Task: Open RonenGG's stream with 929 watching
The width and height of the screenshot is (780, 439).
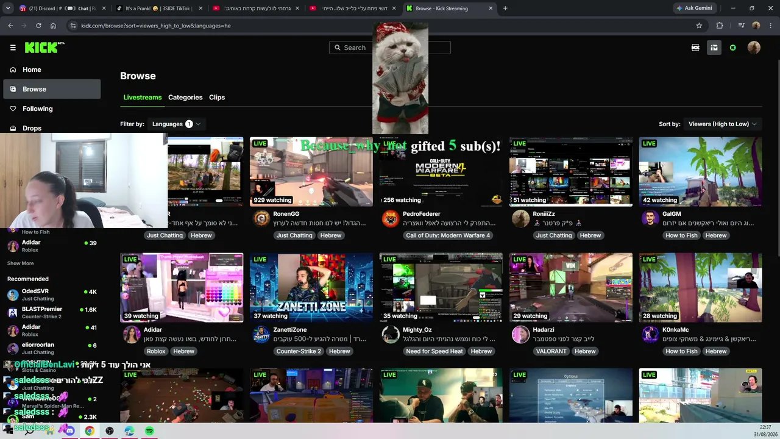Action: coord(311,171)
